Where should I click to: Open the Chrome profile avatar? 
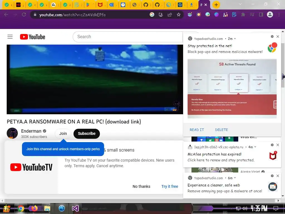(270, 14)
